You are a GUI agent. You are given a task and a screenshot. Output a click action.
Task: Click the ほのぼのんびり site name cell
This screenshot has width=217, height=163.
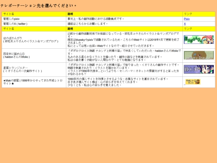coord(34,40)
